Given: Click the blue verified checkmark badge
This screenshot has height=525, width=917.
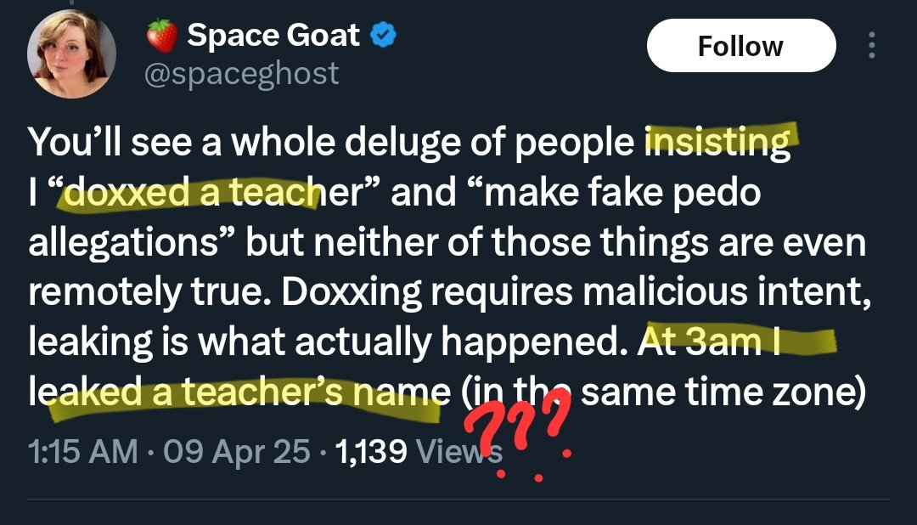Looking at the screenshot, I should pyautogui.click(x=385, y=35).
